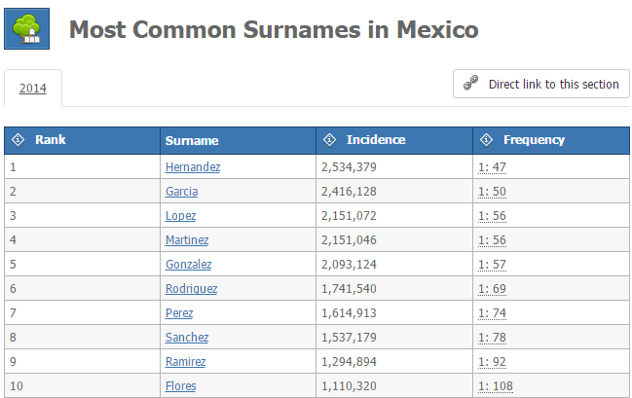Screen dimensions: 632x398
Task: Click frequency value 1: 57
Action: tap(492, 265)
